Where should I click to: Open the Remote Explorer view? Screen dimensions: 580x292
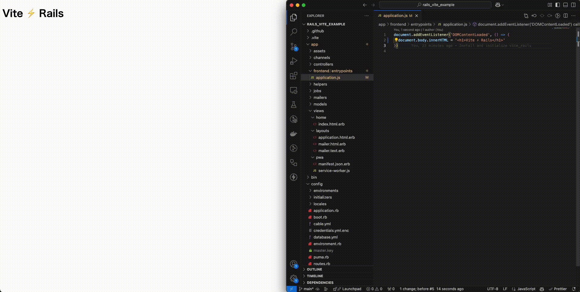click(294, 90)
